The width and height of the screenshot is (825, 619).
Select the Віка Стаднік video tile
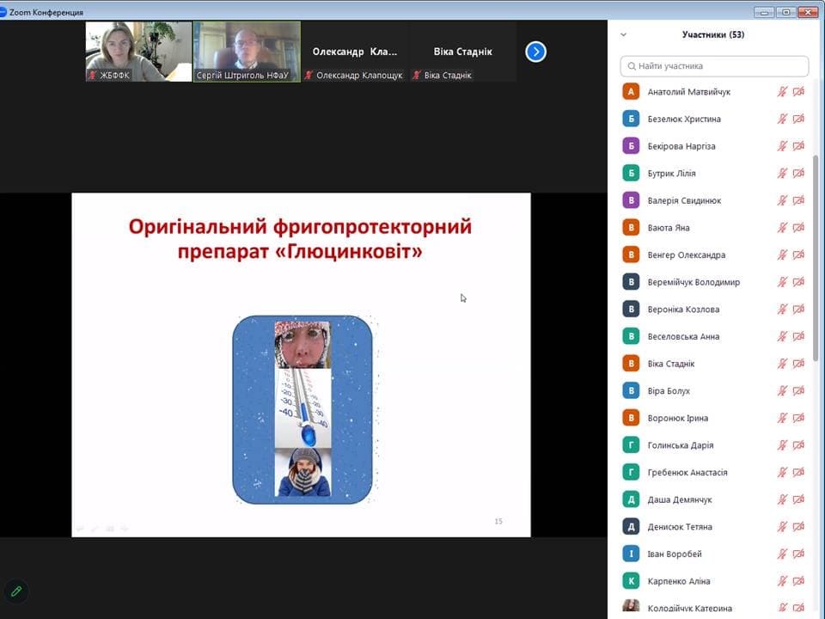coord(462,52)
